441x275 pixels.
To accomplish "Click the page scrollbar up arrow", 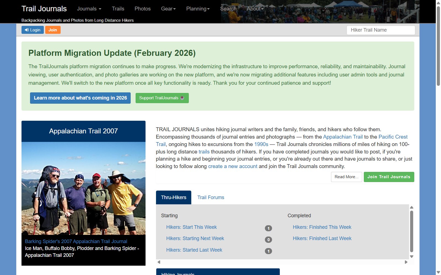I will point(438,3).
